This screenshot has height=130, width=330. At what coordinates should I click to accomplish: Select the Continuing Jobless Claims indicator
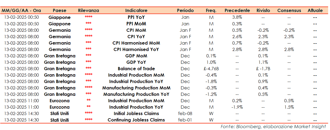pyautogui.click(x=136, y=120)
